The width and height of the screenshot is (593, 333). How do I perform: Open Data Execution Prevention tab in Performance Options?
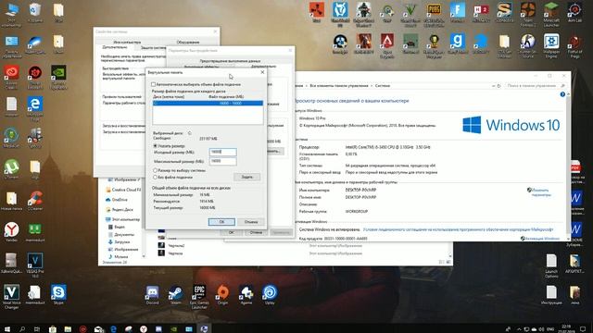[230, 61]
